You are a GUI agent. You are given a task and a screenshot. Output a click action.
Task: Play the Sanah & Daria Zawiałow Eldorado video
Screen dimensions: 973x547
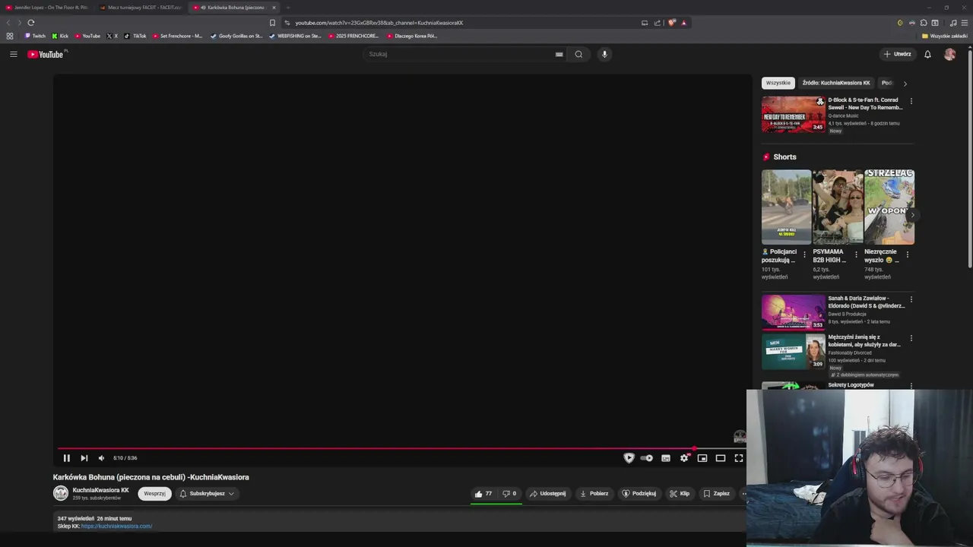click(x=794, y=312)
